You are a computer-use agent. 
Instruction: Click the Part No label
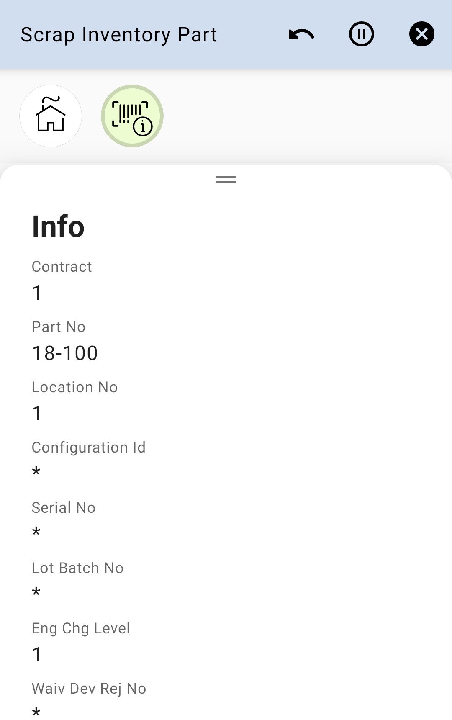[x=59, y=327]
